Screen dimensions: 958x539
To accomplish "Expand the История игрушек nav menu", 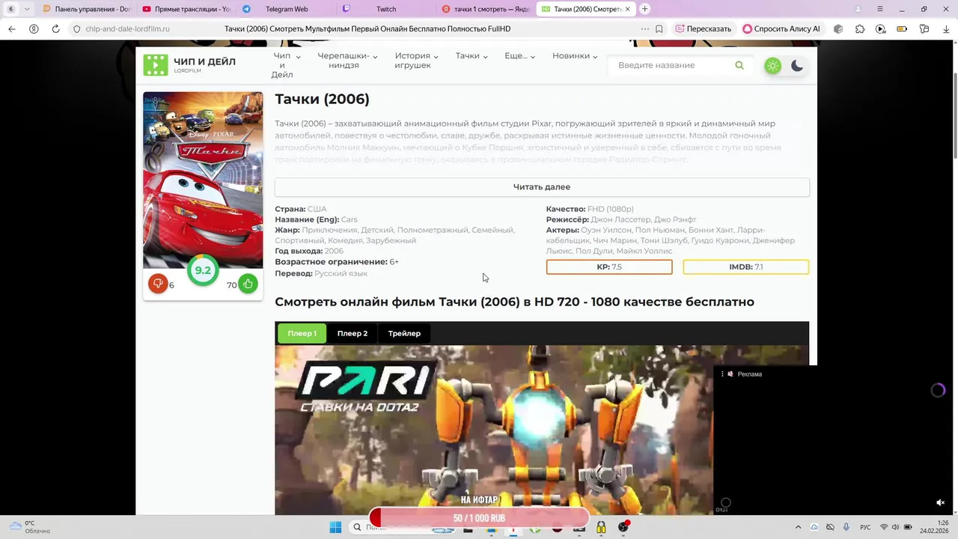I will pyautogui.click(x=416, y=61).
